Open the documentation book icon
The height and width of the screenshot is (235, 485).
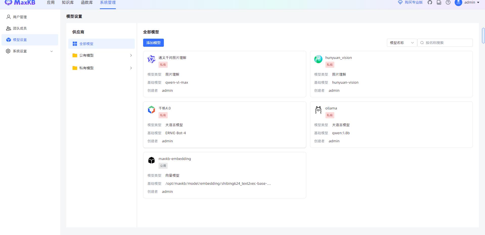coord(439,3)
